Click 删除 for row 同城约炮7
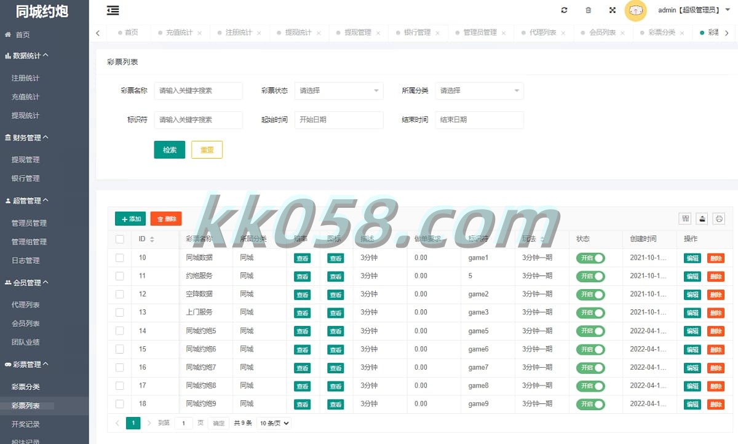This screenshot has width=738, height=444. coord(716,368)
